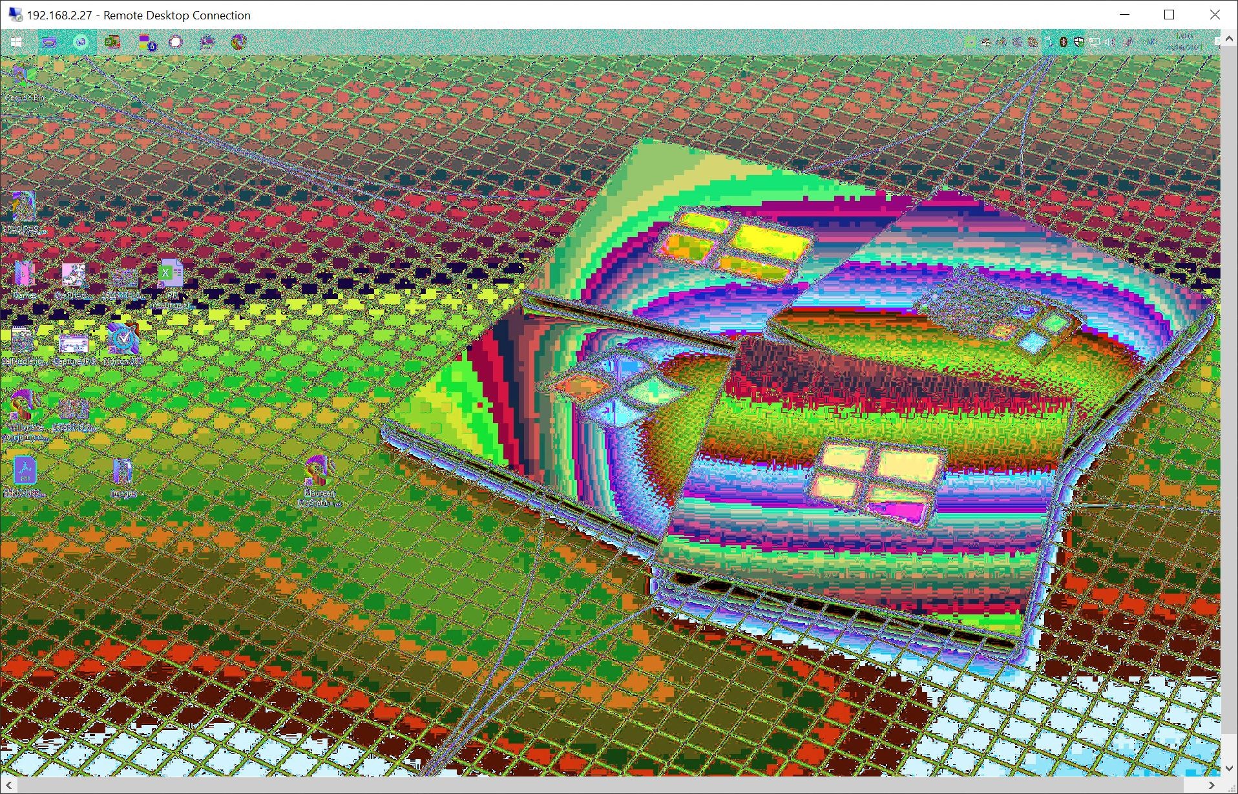Viewport: 1238px width, 794px height.
Task: Click the horizontal scrollbar right arrow
Action: [x=1212, y=785]
